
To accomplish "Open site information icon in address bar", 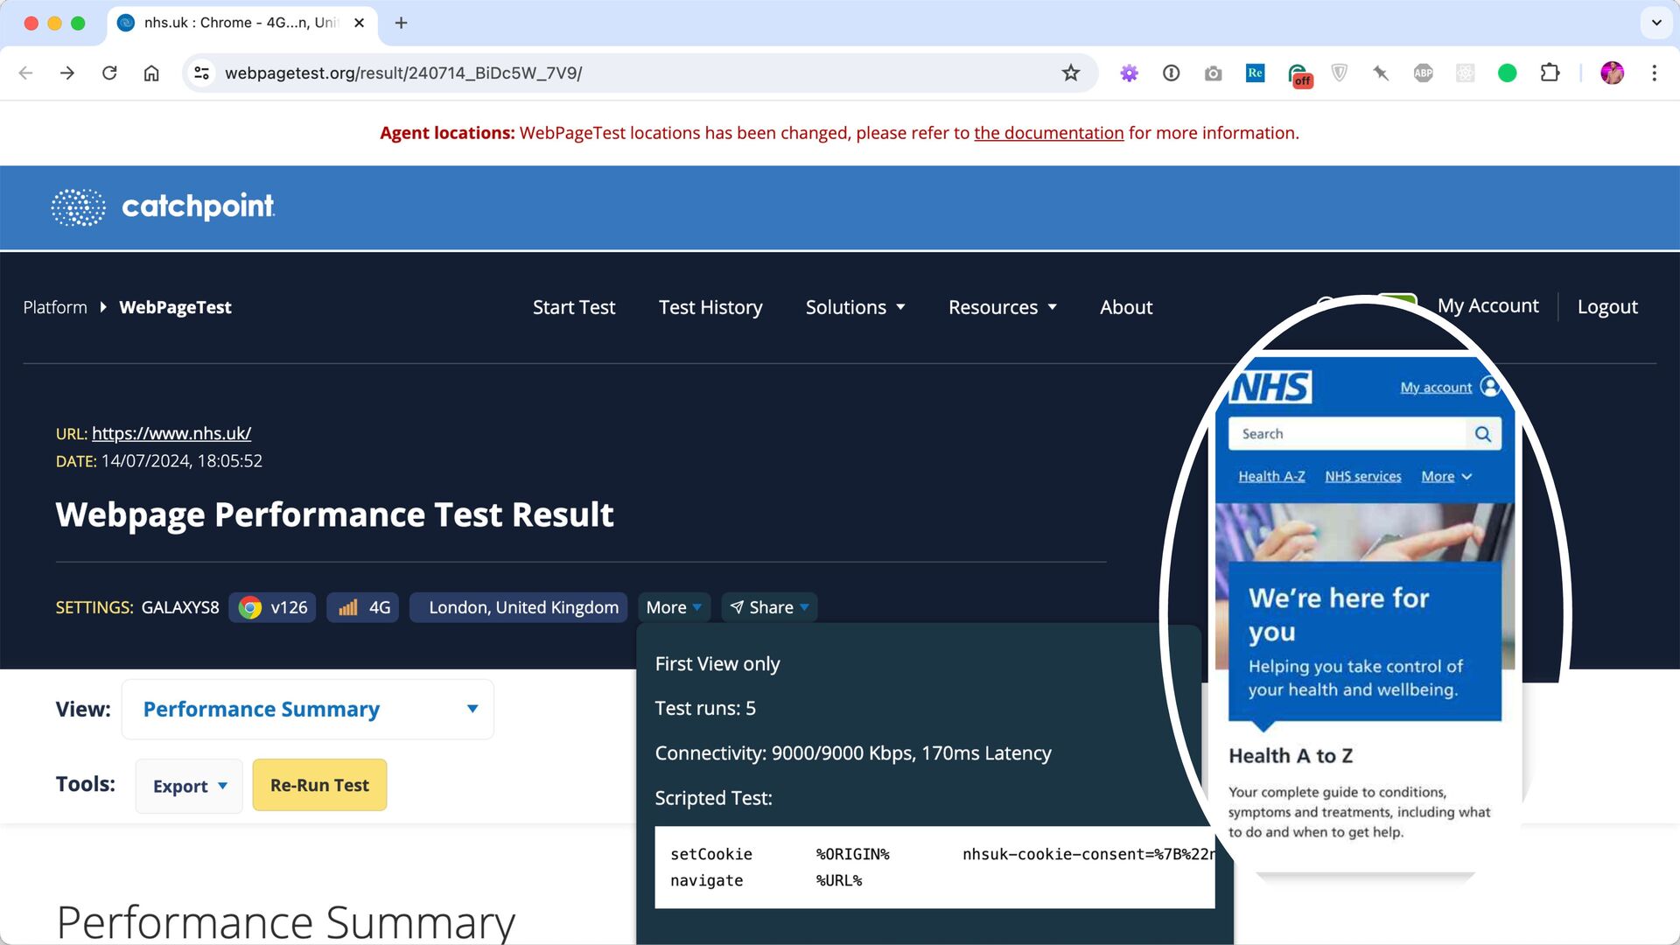I will click(x=202, y=73).
